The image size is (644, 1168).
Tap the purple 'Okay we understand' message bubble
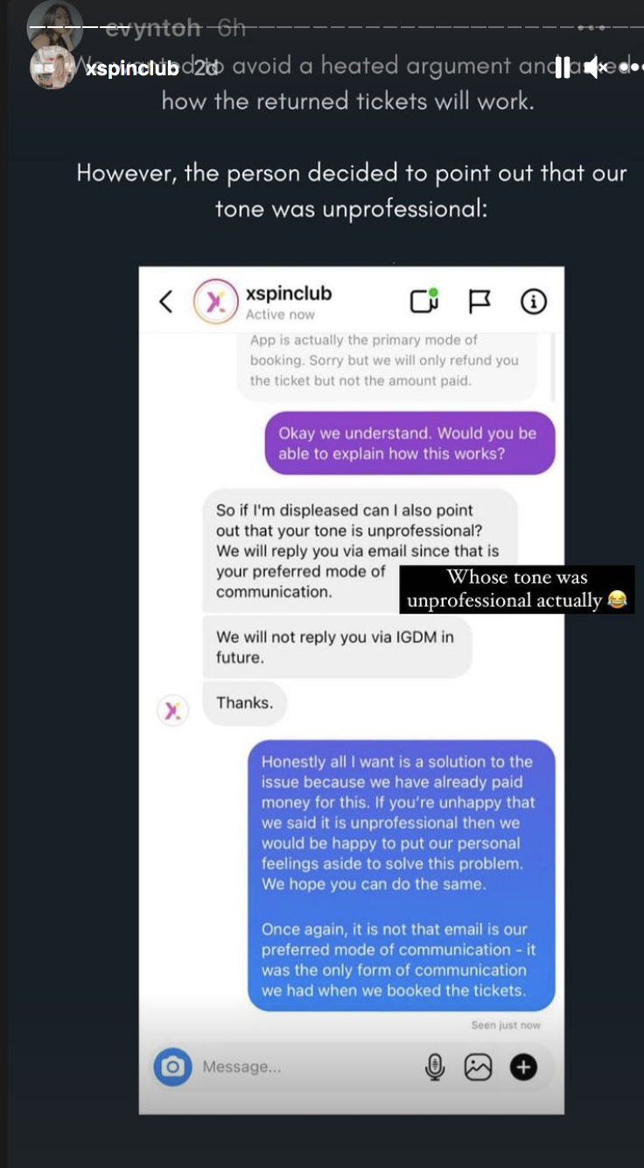click(x=410, y=444)
